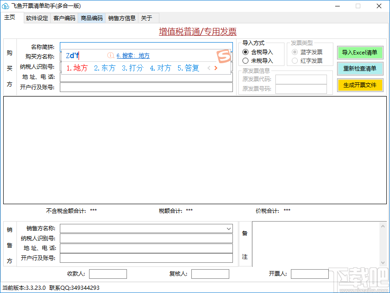Click the 重新检查清单 button
This screenshot has width=390, height=293.
tap(360, 69)
